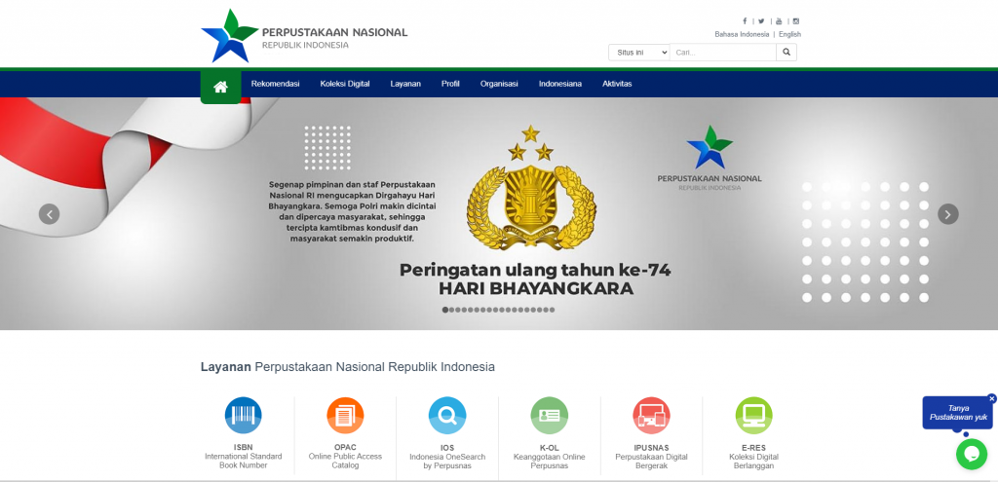Open the Instagram social link icon

click(795, 21)
